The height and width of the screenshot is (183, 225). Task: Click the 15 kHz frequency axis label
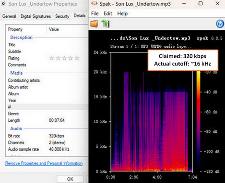[x=100, y=97]
